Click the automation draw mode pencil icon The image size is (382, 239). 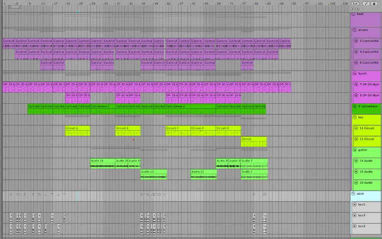[x=366, y=3]
